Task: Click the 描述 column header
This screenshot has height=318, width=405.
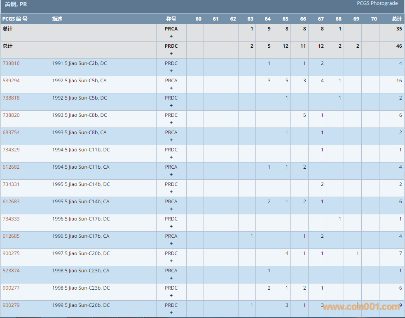Action: (57, 19)
